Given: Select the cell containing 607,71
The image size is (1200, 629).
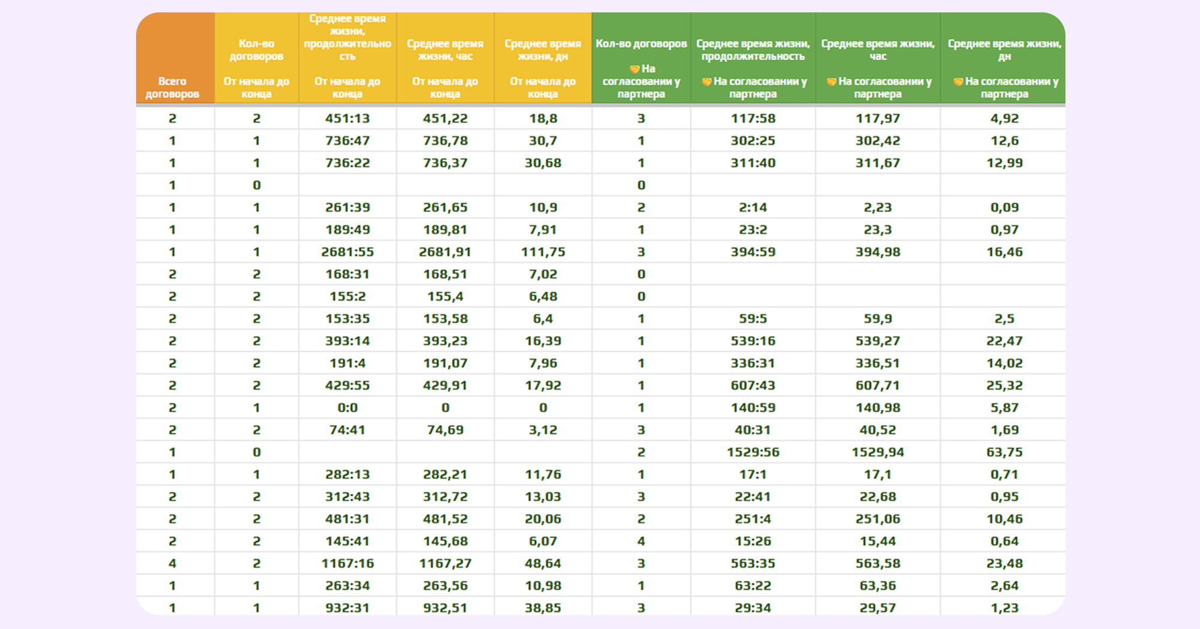Looking at the screenshot, I should pyautogui.click(x=877, y=386).
